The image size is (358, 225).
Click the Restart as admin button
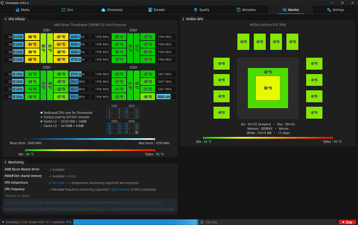(x=18, y=196)
